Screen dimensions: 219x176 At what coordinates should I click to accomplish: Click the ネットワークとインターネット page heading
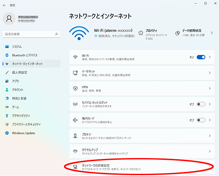tap(100, 16)
